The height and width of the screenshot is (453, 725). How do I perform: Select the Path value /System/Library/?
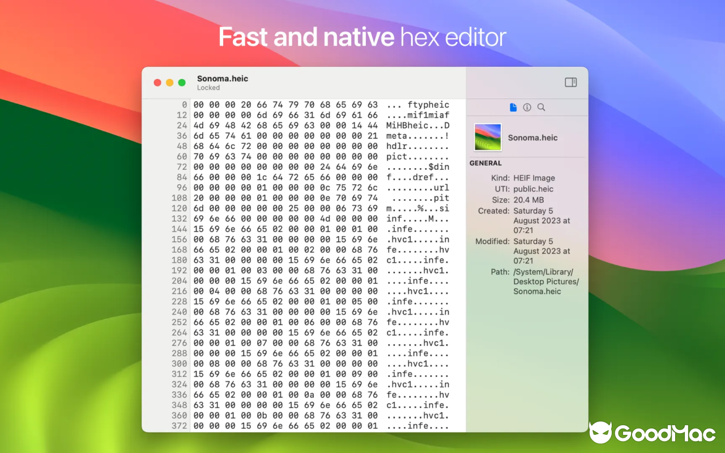tap(543, 272)
